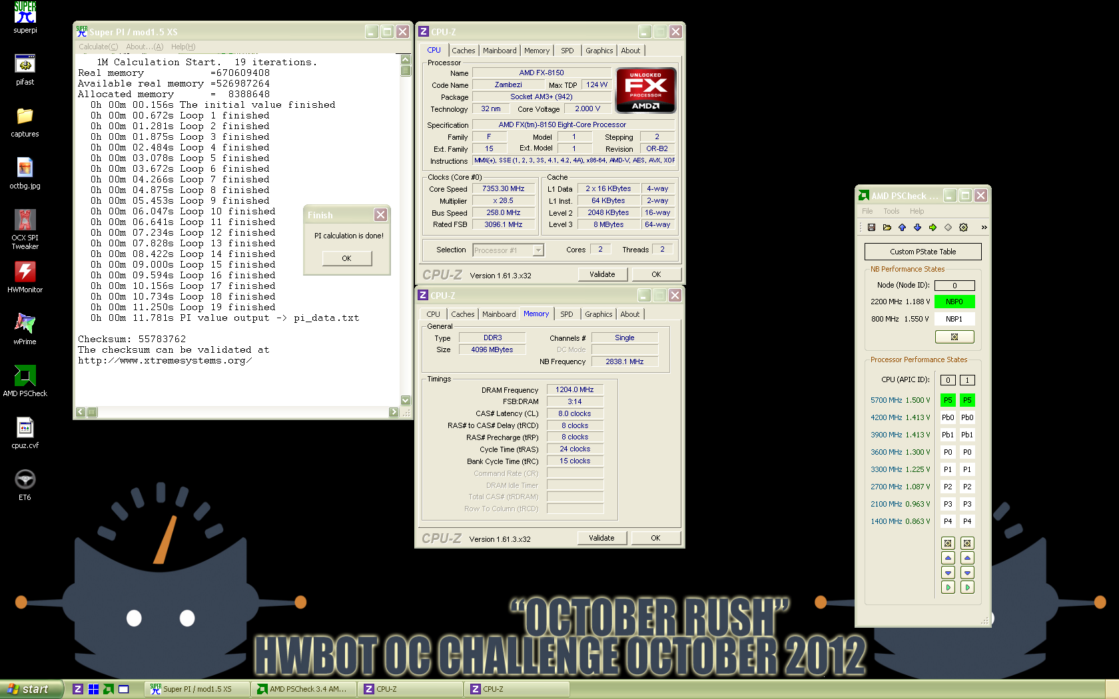Open ET6 desktop icon
Viewport: 1119px width, 699px height.
click(25, 485)
